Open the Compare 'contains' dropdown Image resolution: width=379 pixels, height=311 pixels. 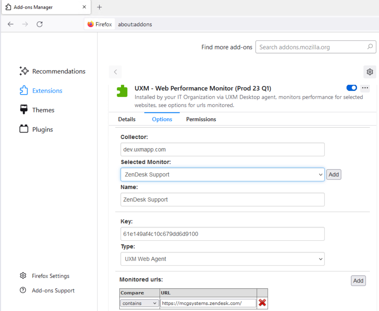pos(139,303)
